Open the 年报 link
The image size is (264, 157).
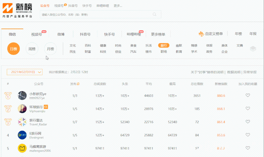point(253,34)
